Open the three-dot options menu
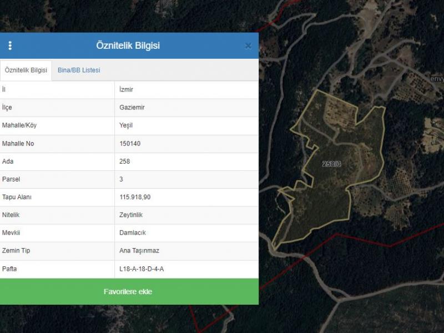The height and width of the screenshot is (333, 444). click(x=10, y=46)
